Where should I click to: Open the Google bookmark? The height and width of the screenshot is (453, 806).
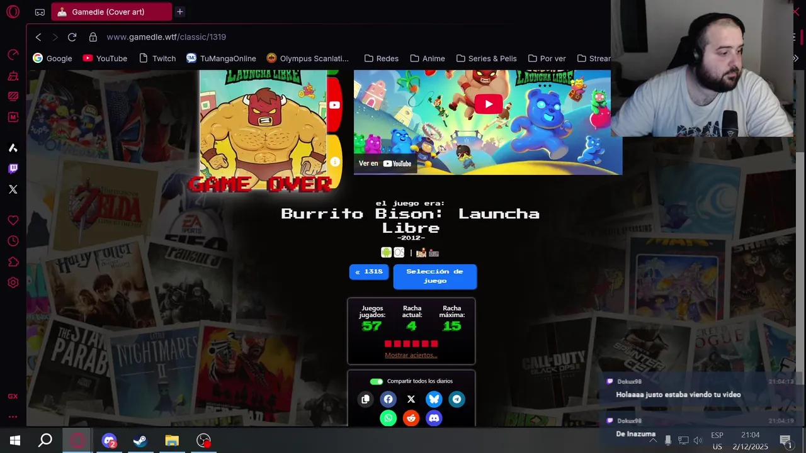click(52, 59)
